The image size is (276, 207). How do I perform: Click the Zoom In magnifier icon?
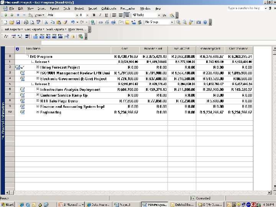tap(178, 22)
